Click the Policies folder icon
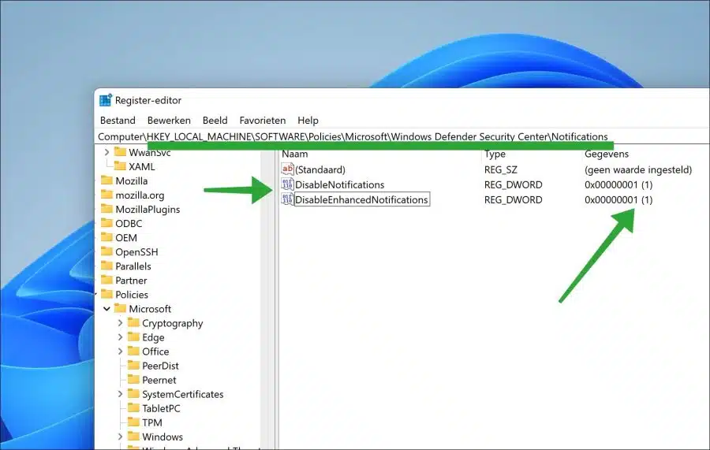 [106, 295]
